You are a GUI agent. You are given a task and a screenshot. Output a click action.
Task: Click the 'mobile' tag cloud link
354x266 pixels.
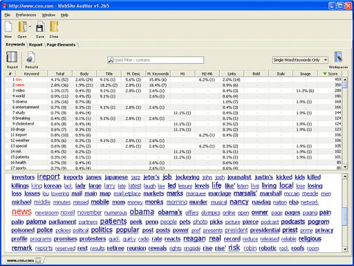point(100,202)
